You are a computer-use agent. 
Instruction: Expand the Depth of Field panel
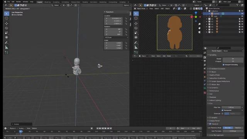pyautogui.click(x=215, y=75)
